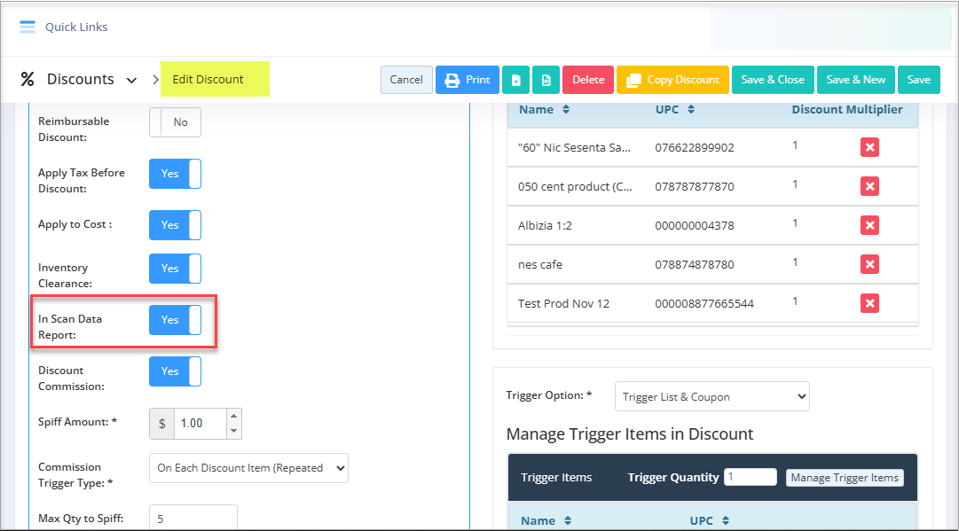
Task: Remove "60" Nic Sesenta item using red X
Action: pyautogui.click(x=869, y=147)
